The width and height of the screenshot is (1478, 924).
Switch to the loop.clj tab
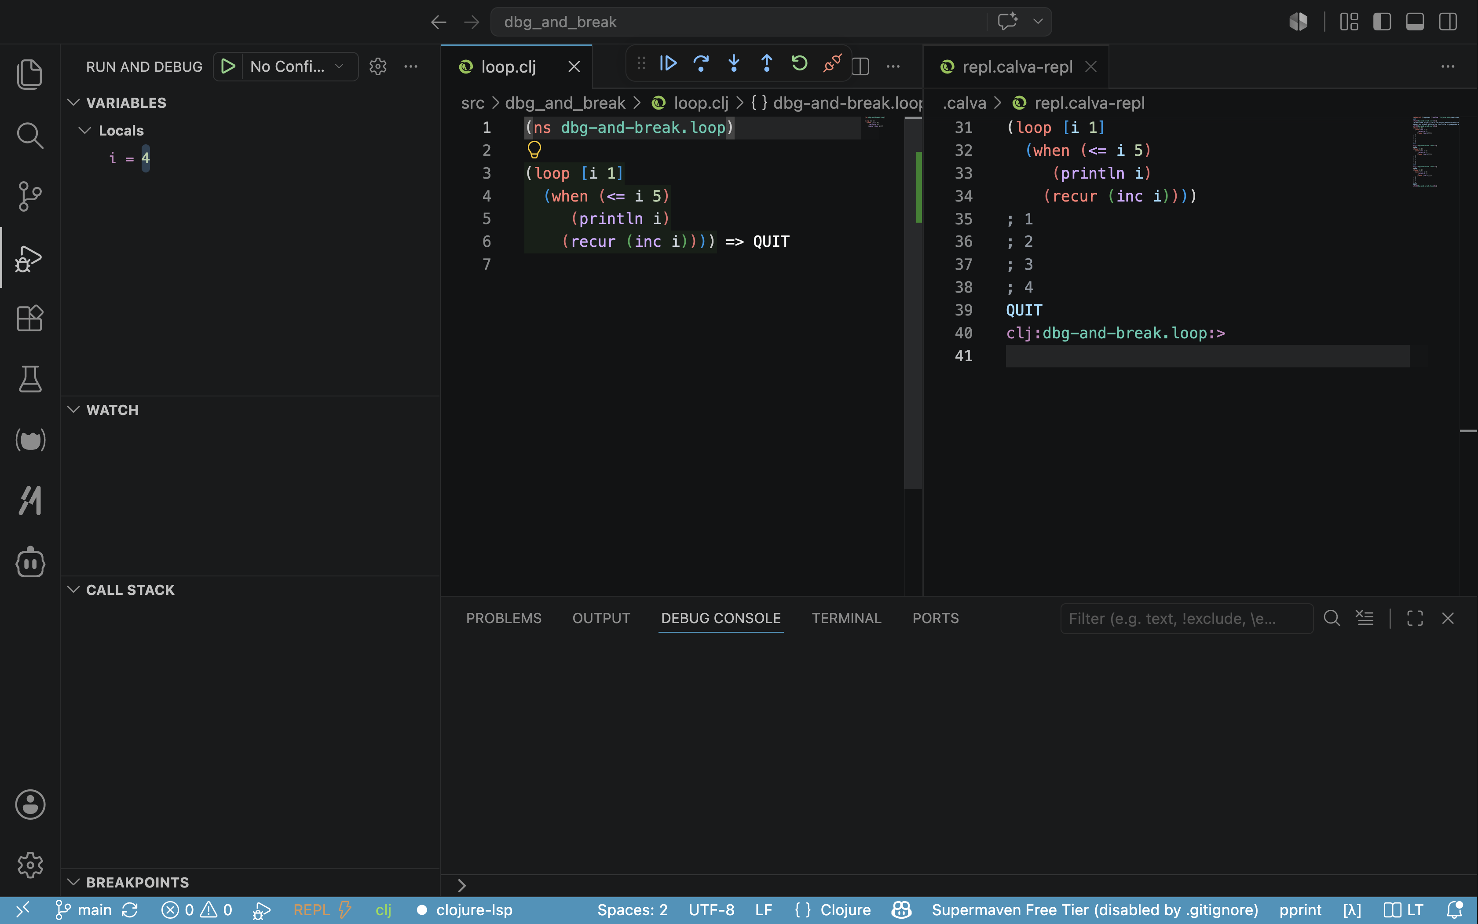508,66
